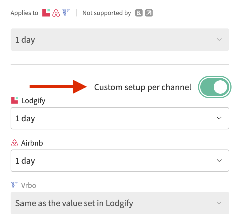The width and height of the screenshot is (241, 222).
Task: Open the Vrbo Same as Lodgify dropdown
Action: pyautogui.click(x=120, y=203)
